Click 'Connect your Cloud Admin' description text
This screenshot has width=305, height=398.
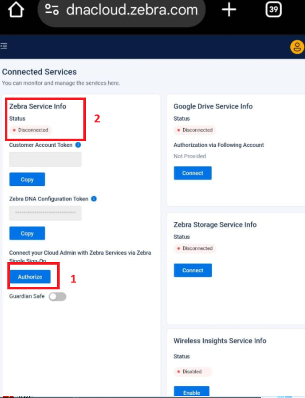tap(80, 256)
